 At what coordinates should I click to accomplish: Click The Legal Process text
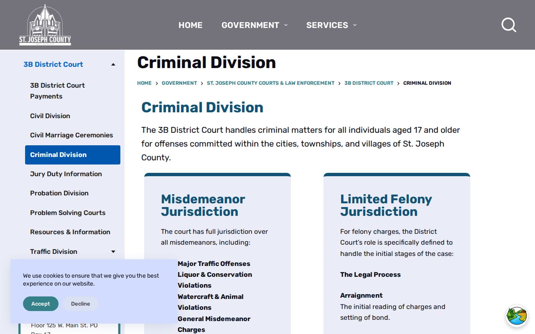pyautogui.click(x=370, y=275)
